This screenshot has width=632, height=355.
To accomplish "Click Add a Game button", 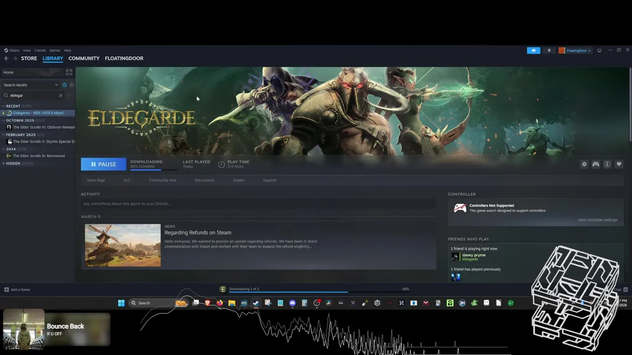I will [17, 289].
